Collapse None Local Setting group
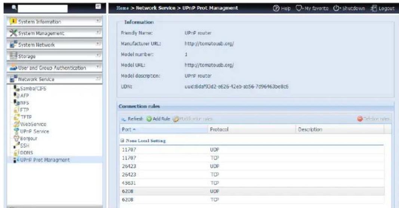This screenshot has width=399, height=208. (x=122, y=141)
